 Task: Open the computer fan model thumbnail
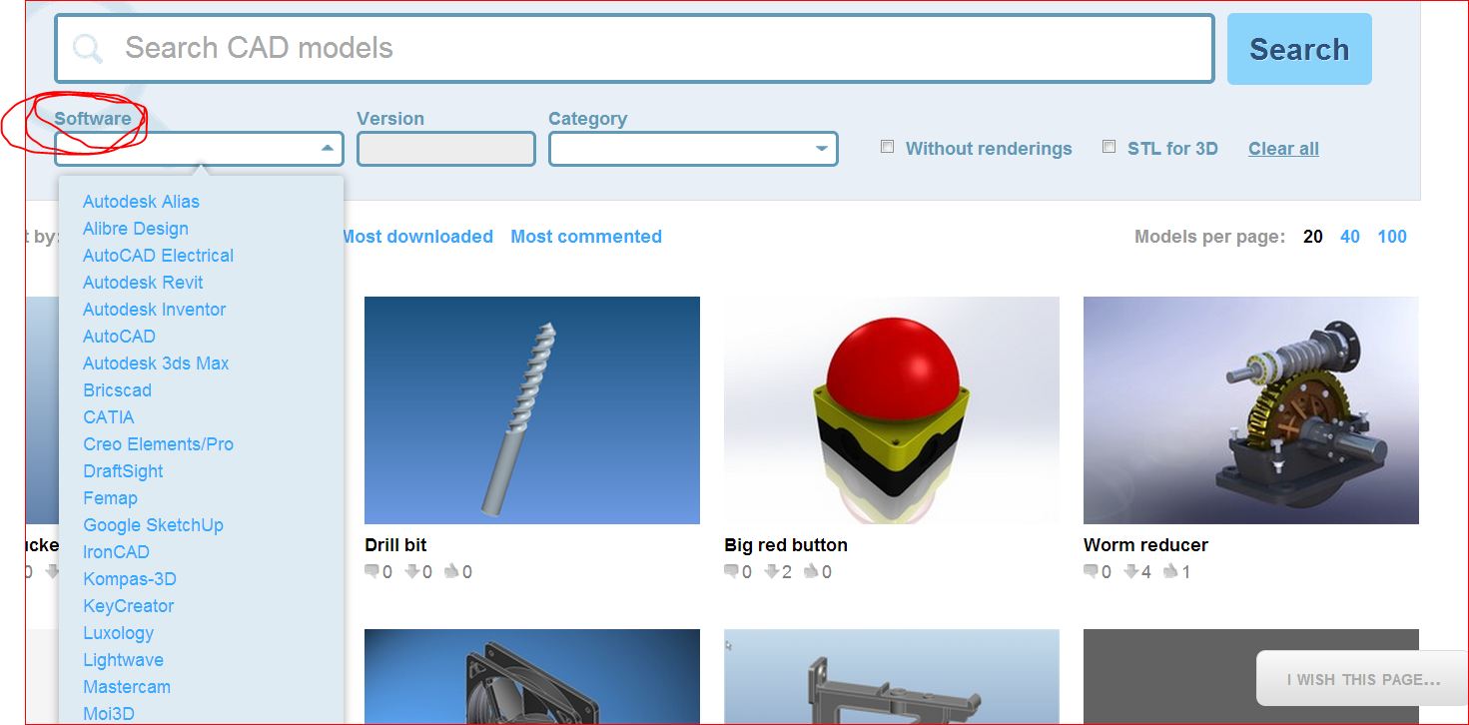[x=532, y=677]
